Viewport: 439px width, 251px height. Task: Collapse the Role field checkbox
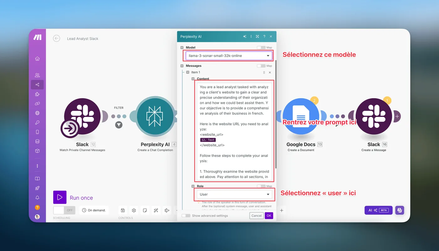193,186
